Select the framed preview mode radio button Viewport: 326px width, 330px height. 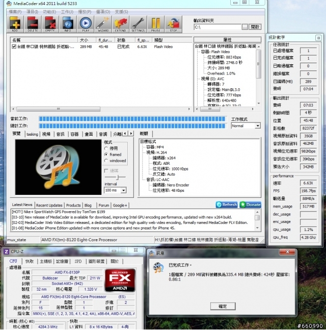[x=106, y=155]
